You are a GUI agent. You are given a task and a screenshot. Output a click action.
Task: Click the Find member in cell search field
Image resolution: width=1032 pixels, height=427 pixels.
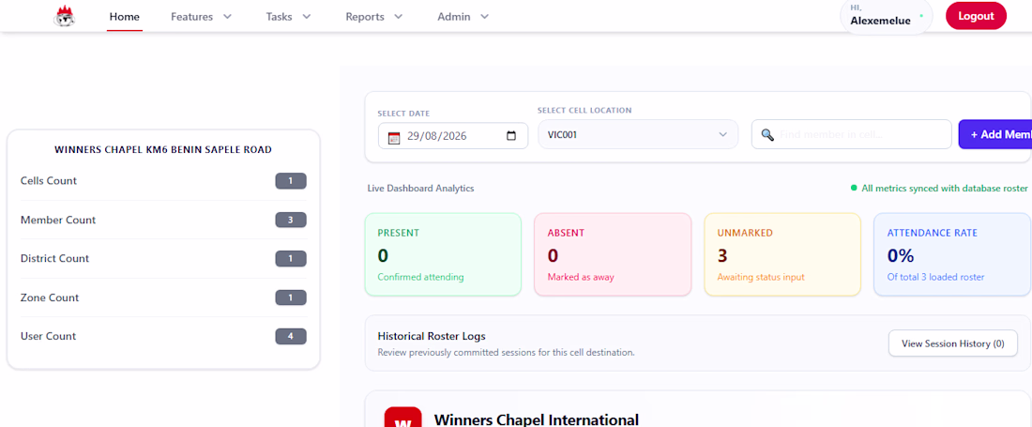click(851, 134)
